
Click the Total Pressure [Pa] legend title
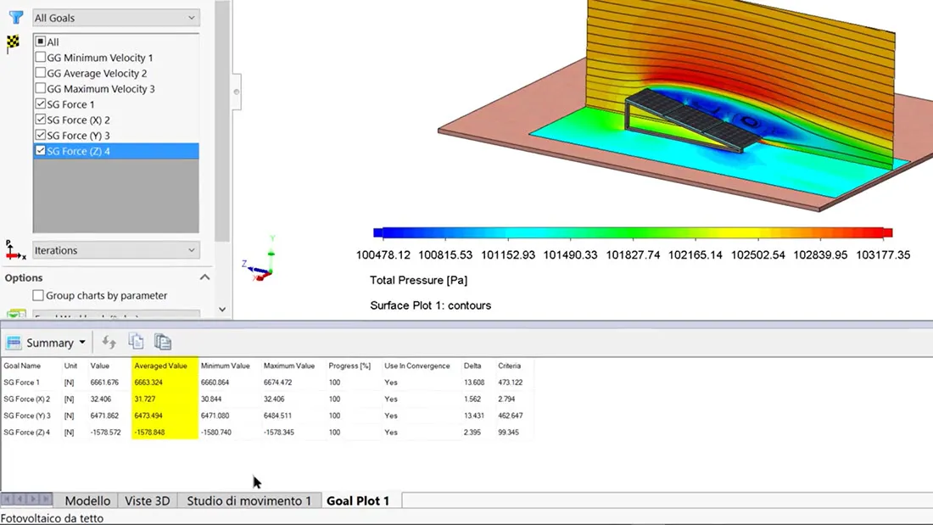coord(419,280)
